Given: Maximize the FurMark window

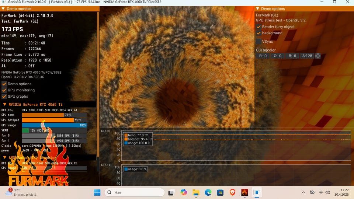Looking at the screenshot, I should coord(334,2).
